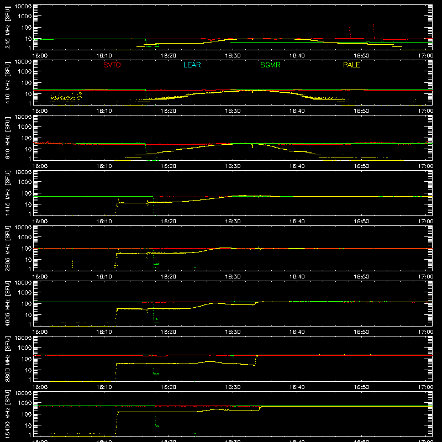Viewport: 442px width, 442px height.
Task: Select the '610 MHz [SFU]' axis label
Action: (x=8, y=138)
